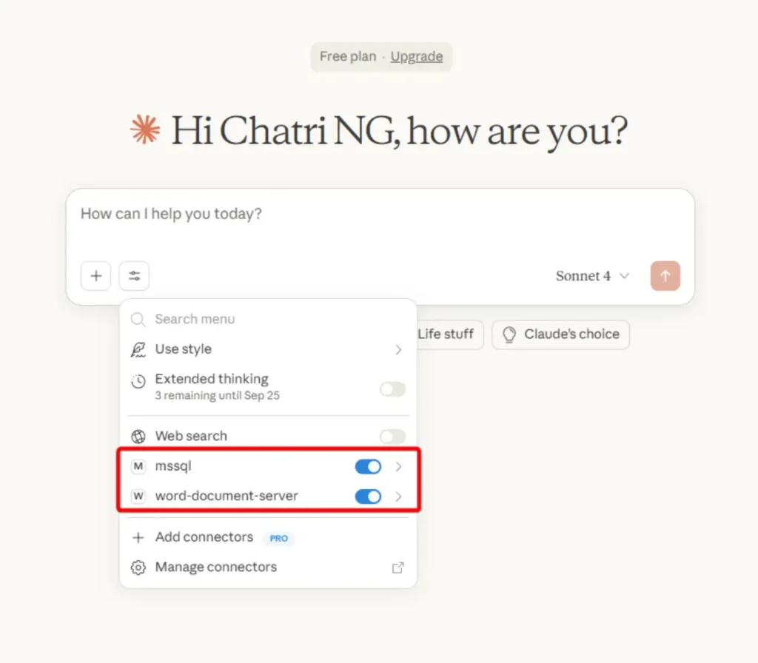The height and width of the screenshot is (663, 758).
Task: Click the mssql connector M icon
Action: point(138,467)
